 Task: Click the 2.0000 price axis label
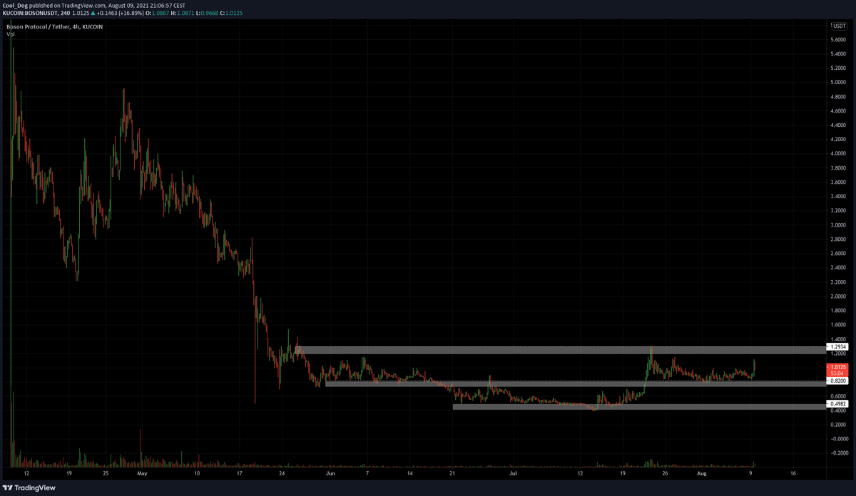[839, 296]
